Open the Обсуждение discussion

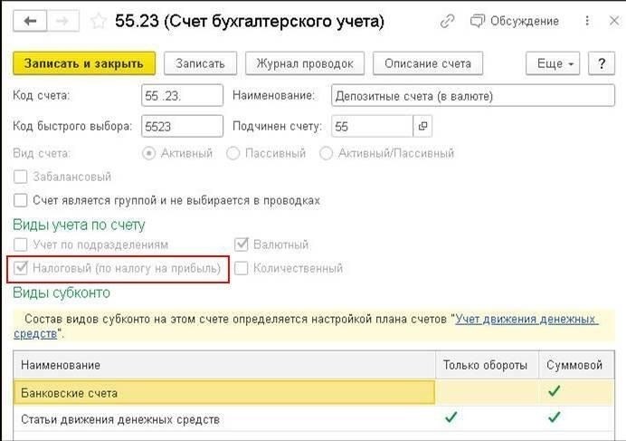click(x=514, y=21)
